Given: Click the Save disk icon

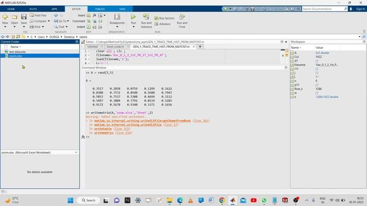Looking at the screenshot, I should 24,17.
